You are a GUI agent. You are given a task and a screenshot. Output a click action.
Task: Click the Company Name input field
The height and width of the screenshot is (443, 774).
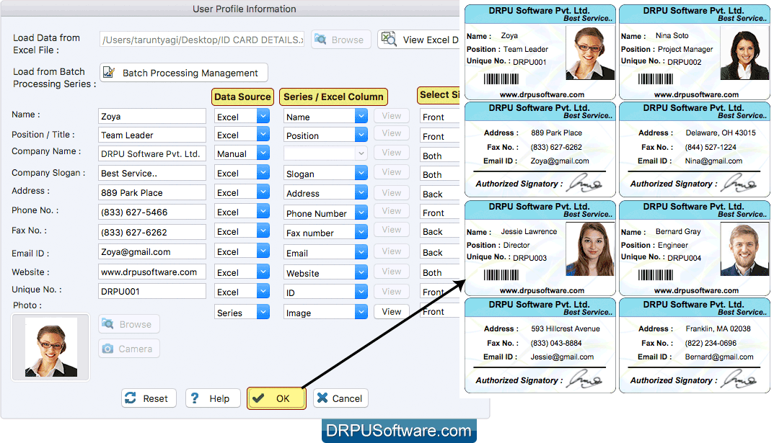(x=152, y=153)
